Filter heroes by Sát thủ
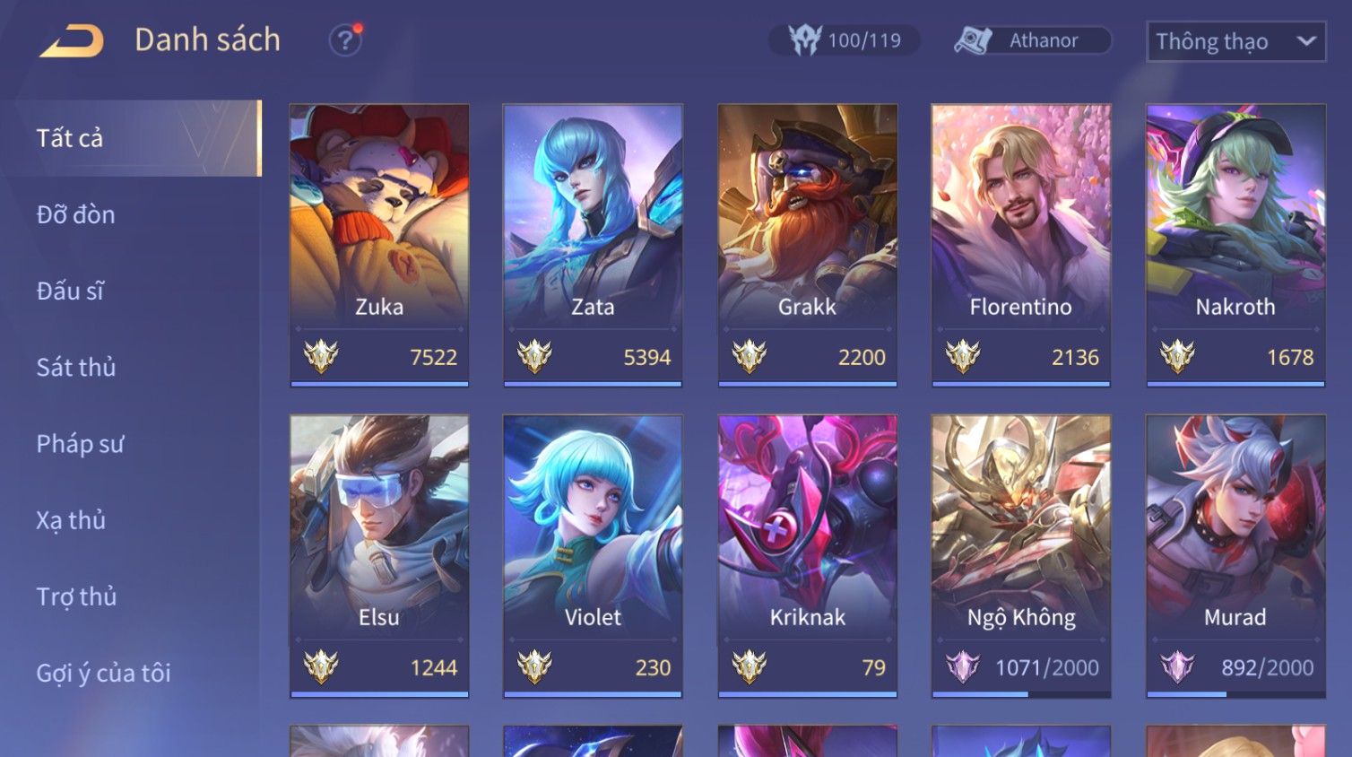The height and width of the screenshot is (757, 1352). click(76, 368)
